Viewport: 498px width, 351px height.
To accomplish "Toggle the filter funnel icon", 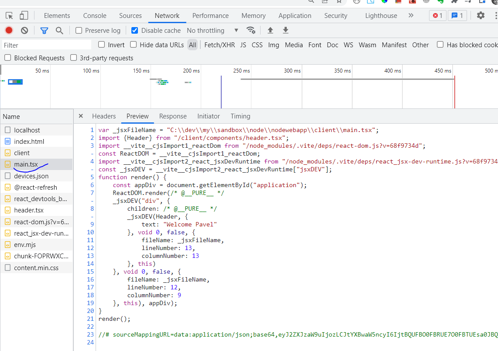I will click(44, 31).
